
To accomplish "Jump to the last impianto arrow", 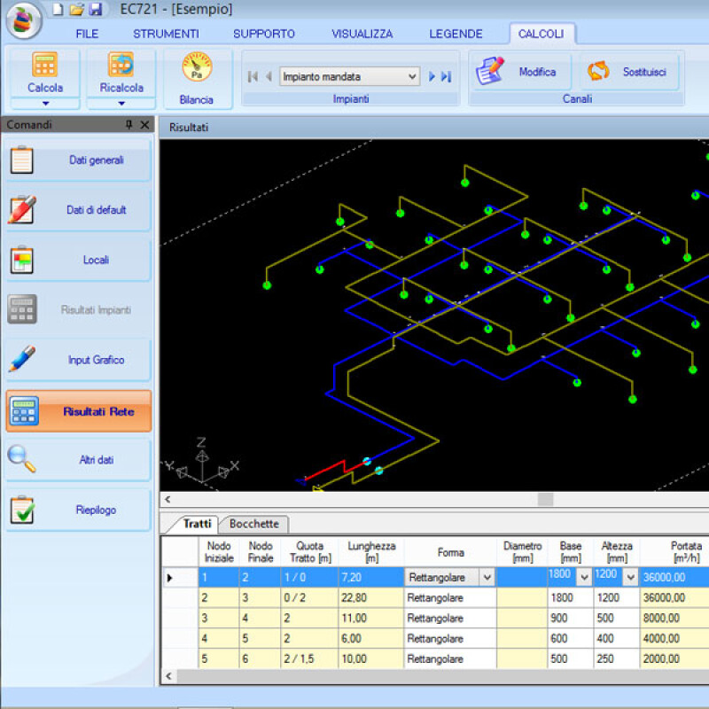I will coord(447,77).
